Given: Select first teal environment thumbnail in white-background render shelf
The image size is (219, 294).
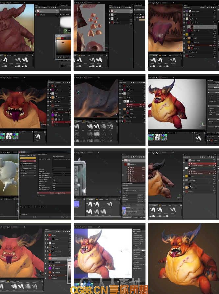Looking at the screenshot, I should pos(151,137).
